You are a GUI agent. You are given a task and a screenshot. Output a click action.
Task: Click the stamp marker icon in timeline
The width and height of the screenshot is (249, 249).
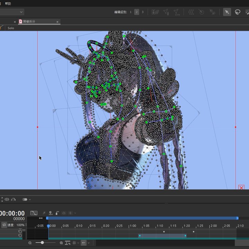tap(50, 213)
